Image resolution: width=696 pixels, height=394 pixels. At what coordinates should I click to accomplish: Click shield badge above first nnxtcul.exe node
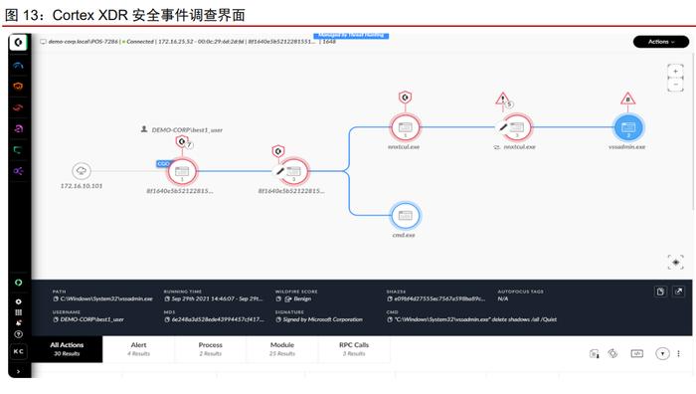click(x=405, y=98)
